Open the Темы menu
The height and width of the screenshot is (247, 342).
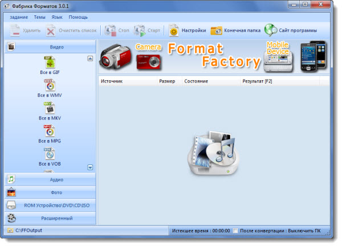point(40,17)
